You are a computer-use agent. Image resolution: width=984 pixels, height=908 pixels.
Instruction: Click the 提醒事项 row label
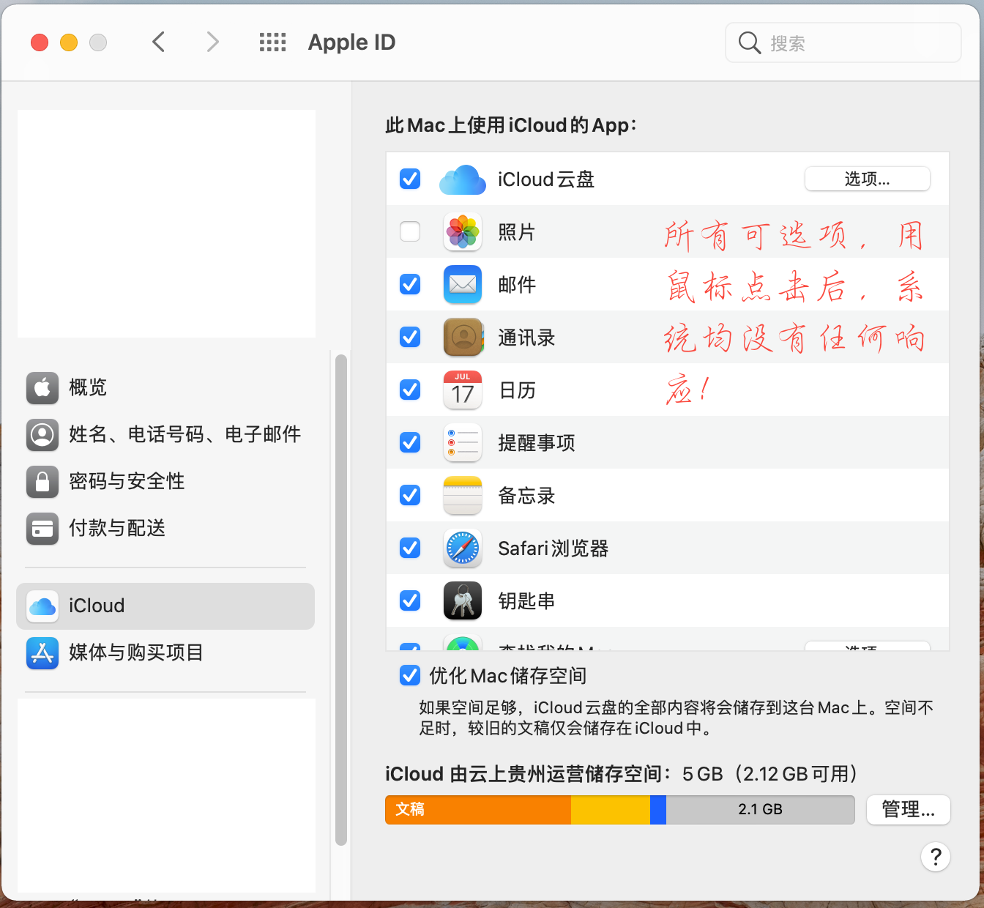pos(537,443)
